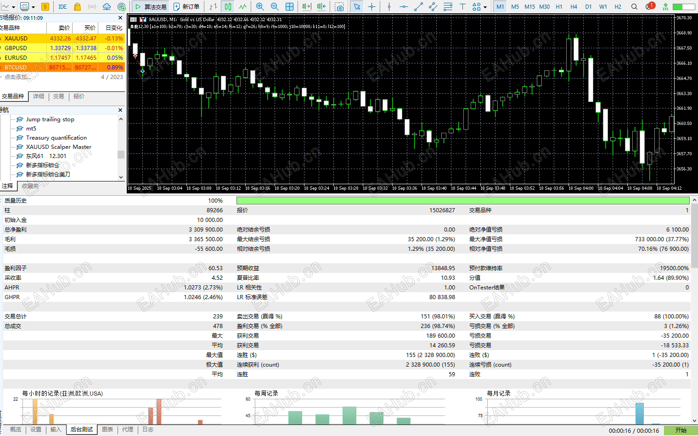
Task: Select the EURUSD row in Market Watch
Action: pos(62,58)
